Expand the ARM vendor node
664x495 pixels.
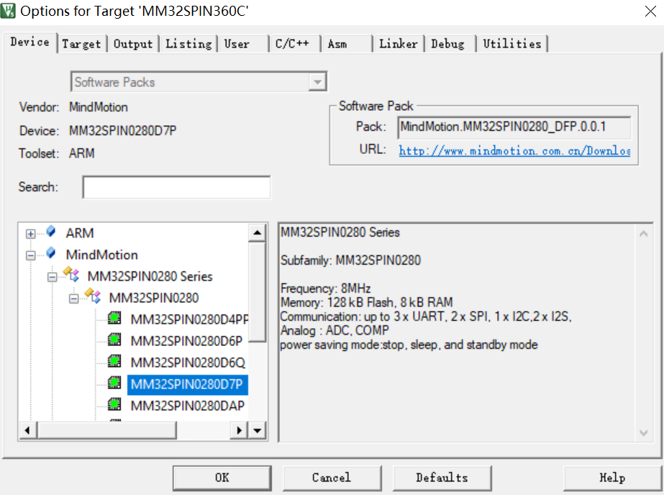[30, 234]
